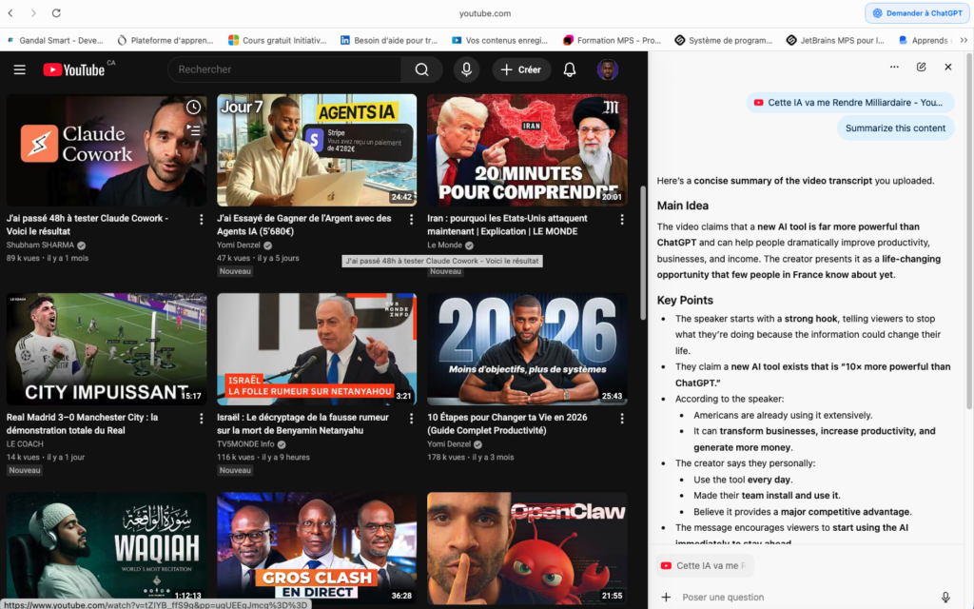Open the user account avatar menu

(x=608, y=69)
